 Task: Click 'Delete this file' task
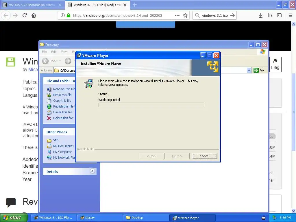63,118
